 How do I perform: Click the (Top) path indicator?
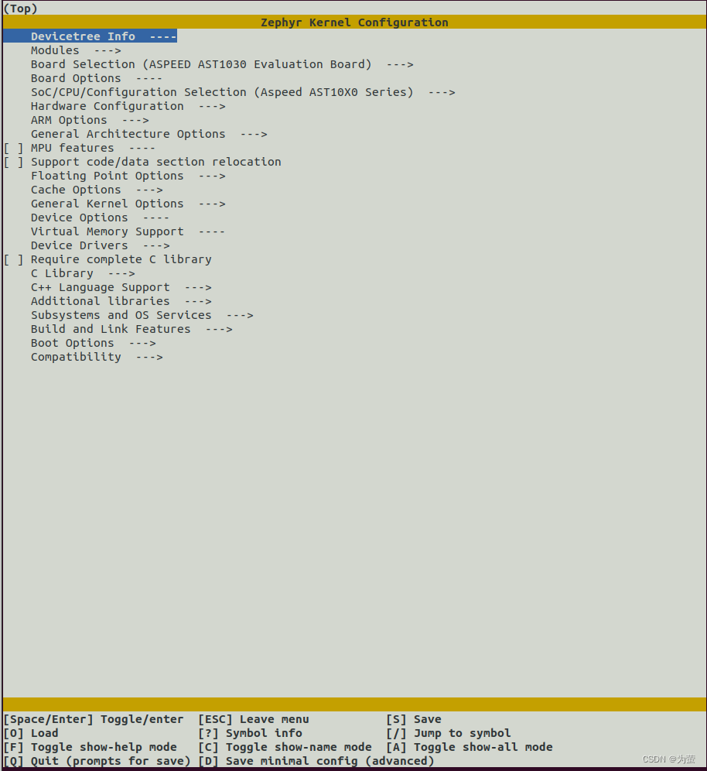pos(20,9)
